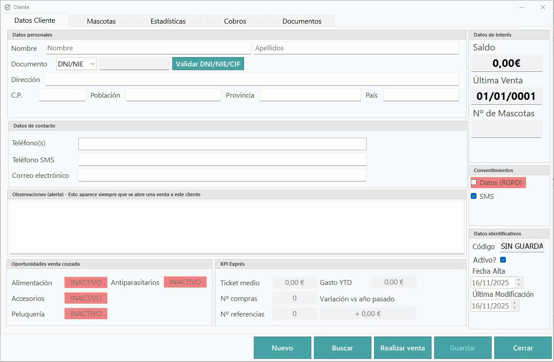The height and width of the screenshot is (362, 554).
Task: Select the Documentos tab
Action: pos(301,21)
